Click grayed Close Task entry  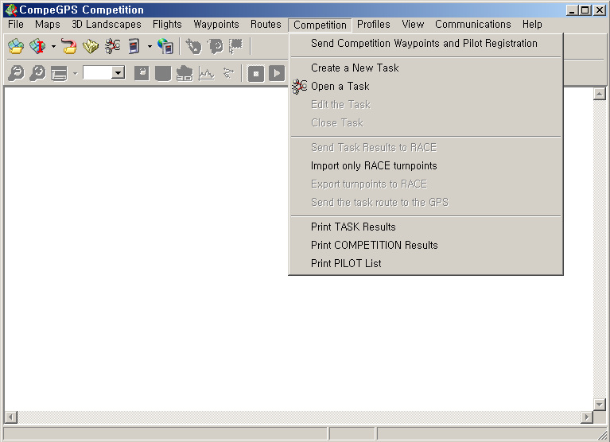pyautogui.click(x=425, y=123)
